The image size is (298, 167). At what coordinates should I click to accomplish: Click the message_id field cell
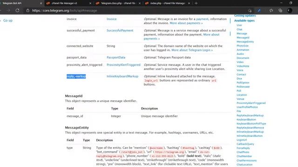75,116
